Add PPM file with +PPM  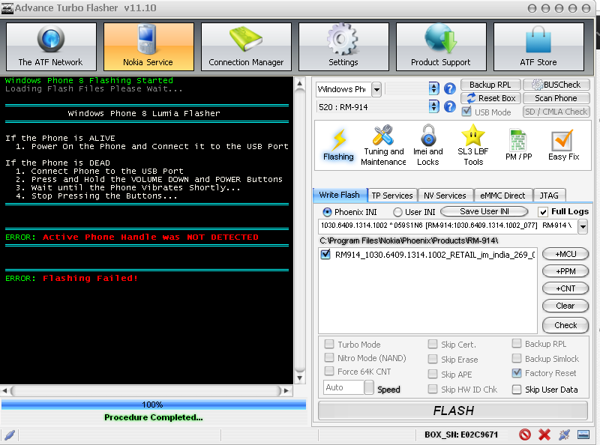[x=565, y=271]
